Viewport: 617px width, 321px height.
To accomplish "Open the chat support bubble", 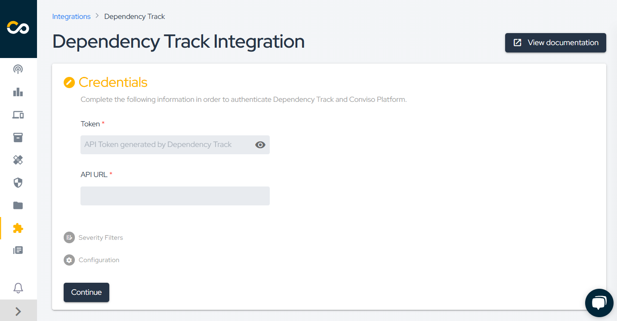I will point(599,303).
